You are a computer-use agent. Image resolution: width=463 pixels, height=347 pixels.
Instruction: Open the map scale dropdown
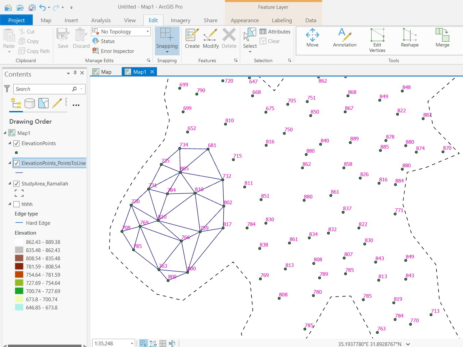[x=132, y=343]
